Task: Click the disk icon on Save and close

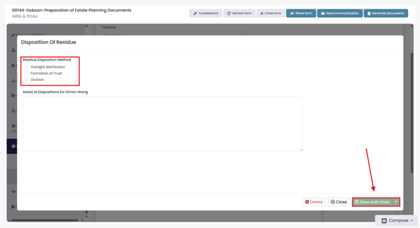Action: tap(357, 202)
